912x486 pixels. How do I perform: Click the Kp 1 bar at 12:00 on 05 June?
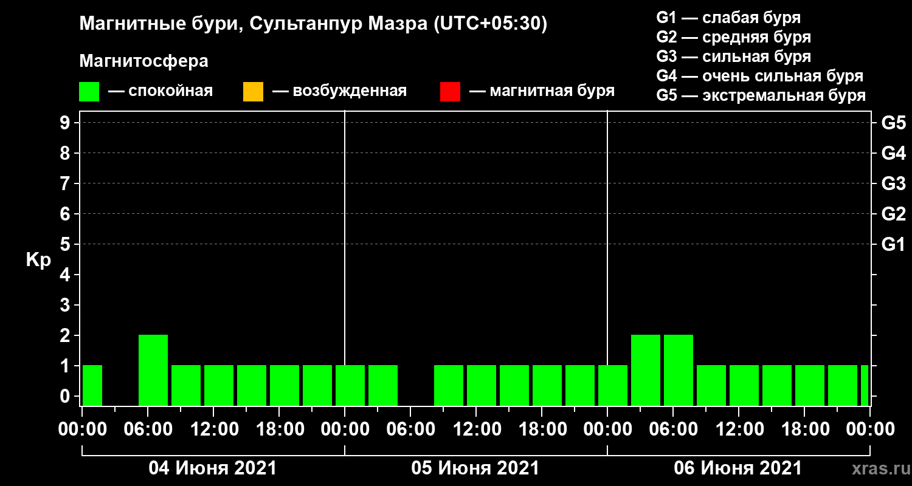(482, 385)
